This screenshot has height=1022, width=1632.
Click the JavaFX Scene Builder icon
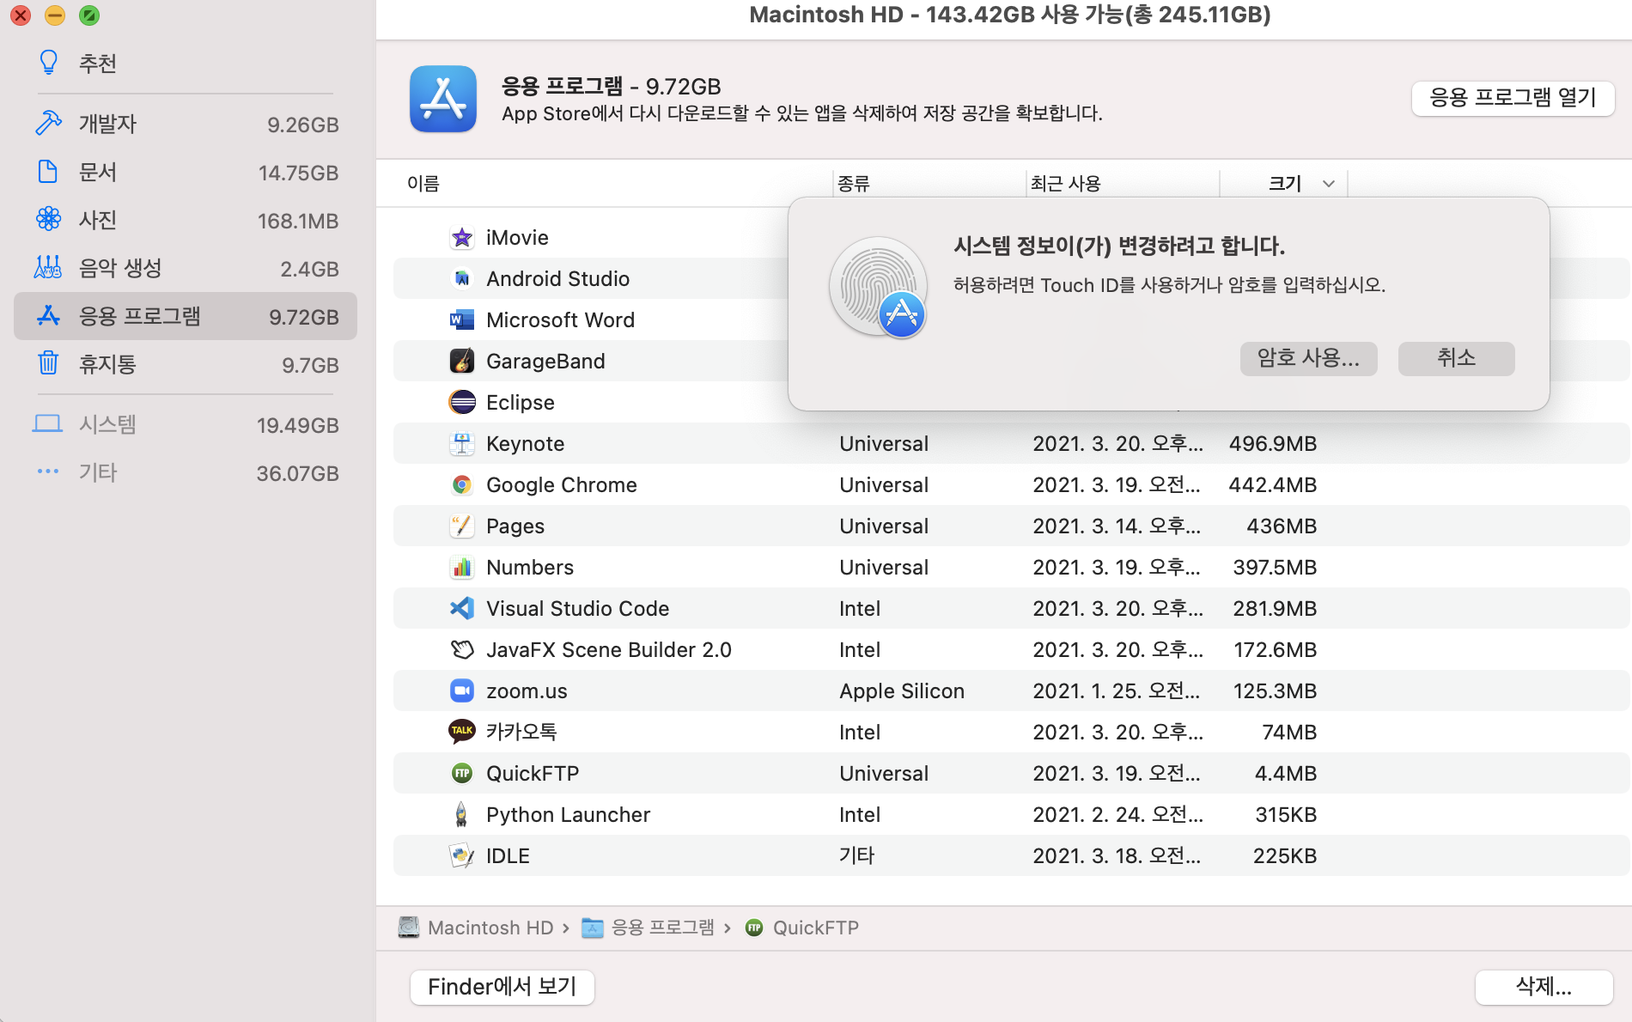click(462, 650)
